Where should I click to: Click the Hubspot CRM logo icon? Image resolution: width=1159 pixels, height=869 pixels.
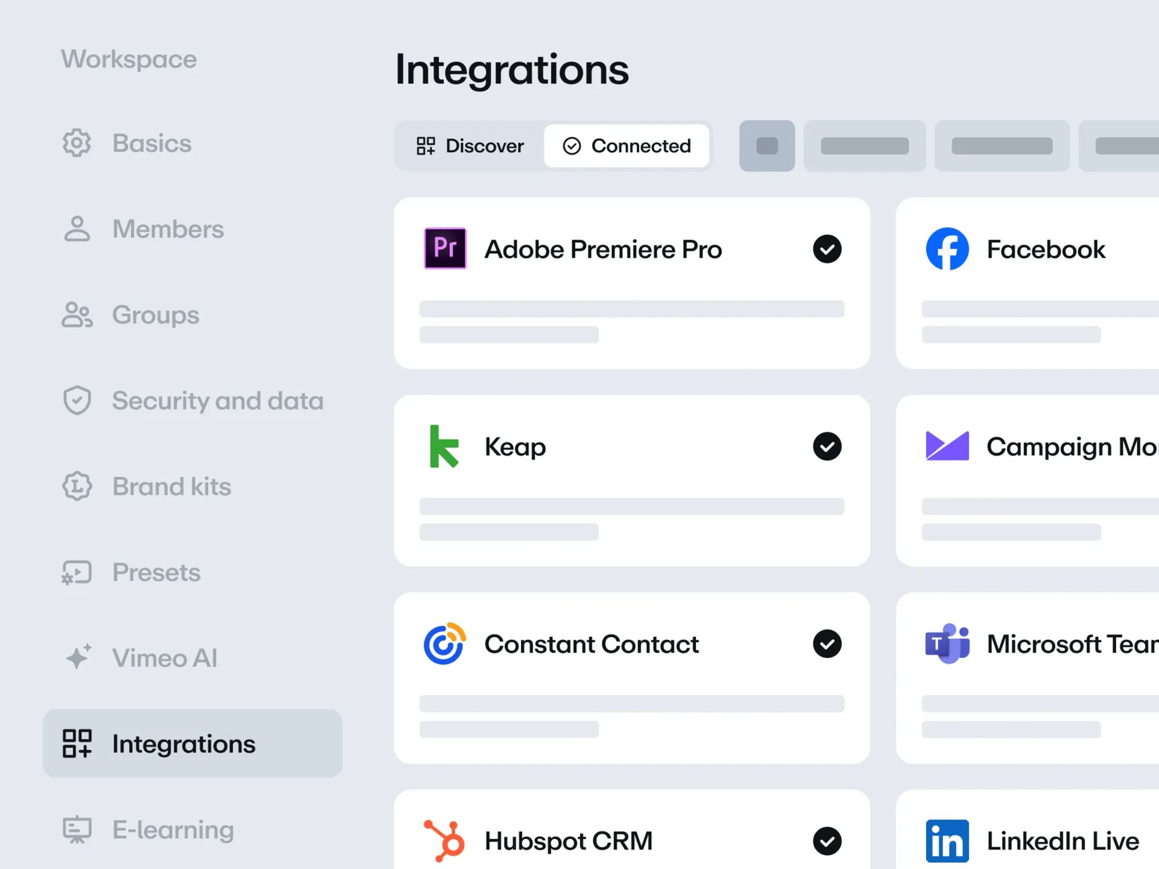pyautogui.click(x=444, y=840)
